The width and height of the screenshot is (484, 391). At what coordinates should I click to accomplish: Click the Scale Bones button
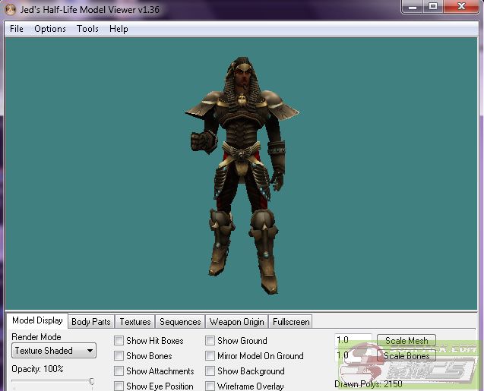(x=406, y=355)
